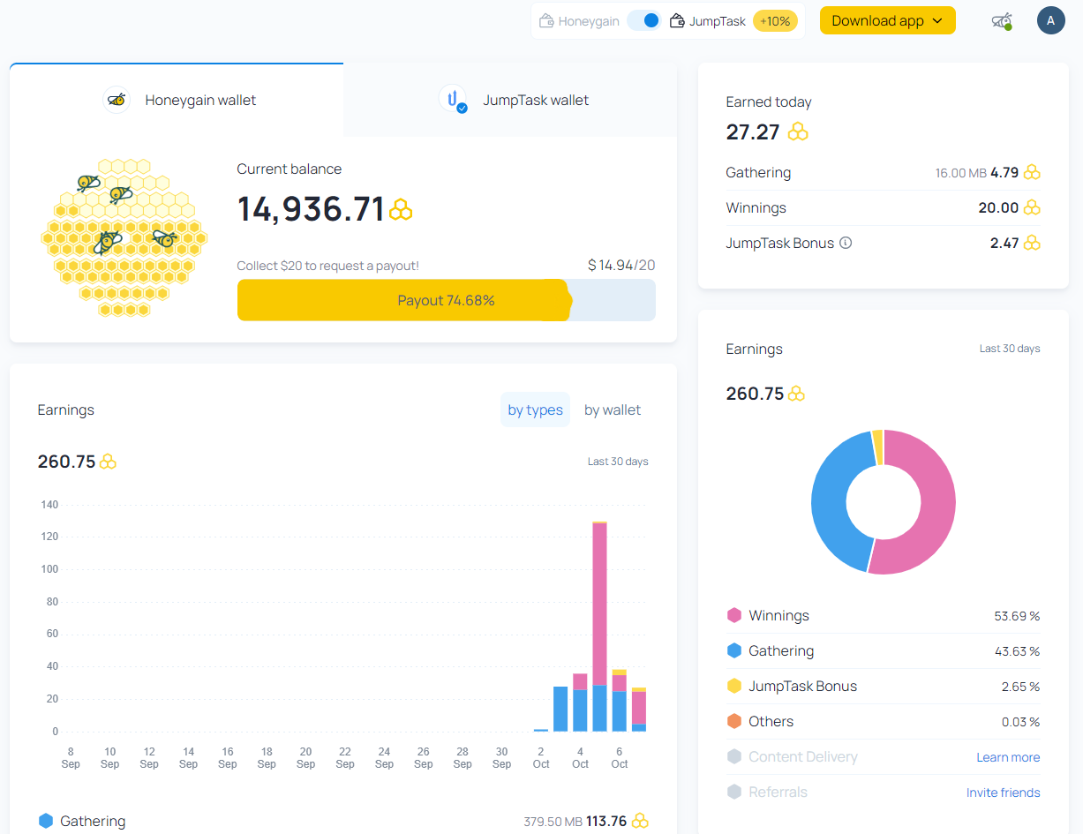Screen dimensions: 1083x834
Task: Switch to the JumpTask wallet tab
Action: click(510, 100)
